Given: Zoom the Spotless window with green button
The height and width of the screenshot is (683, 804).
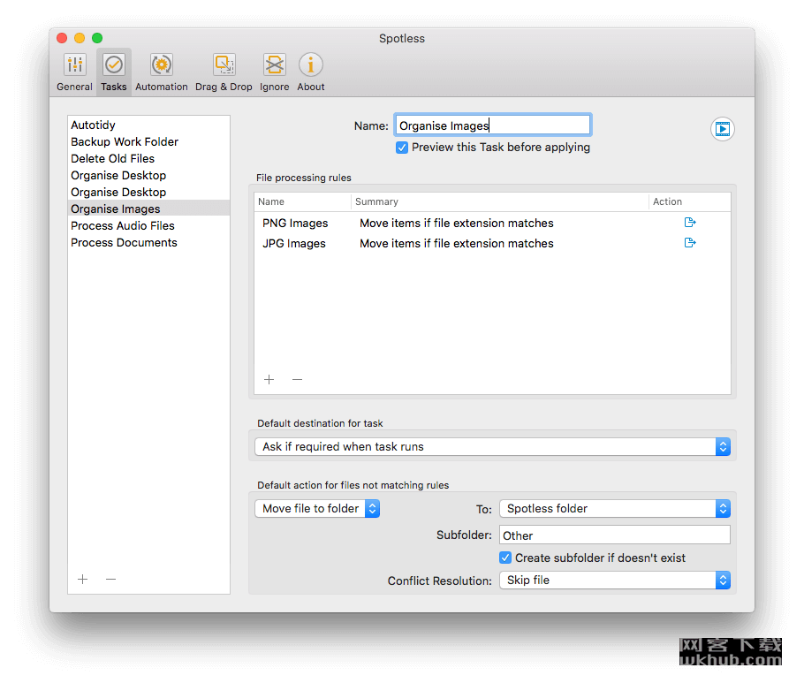Looking at the screenshot, I should (97, 38).
